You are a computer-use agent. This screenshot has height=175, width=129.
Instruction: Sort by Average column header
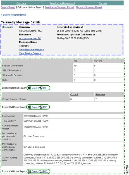100,95
